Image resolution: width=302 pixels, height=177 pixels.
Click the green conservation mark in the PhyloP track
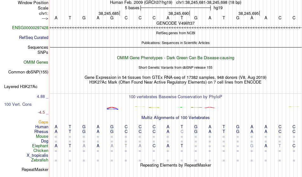tap(181, 107)
